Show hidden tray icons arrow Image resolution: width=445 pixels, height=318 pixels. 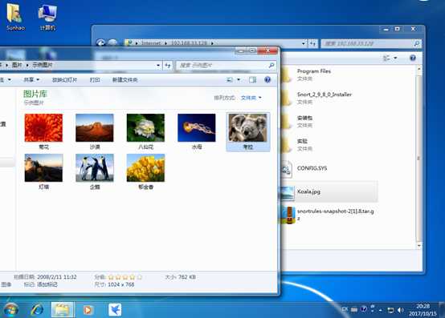(x=381, y=310)
